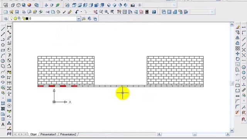Jump to first layout tab arrow
The height and width of the screenshot is (139, 247).
(15, 134)
